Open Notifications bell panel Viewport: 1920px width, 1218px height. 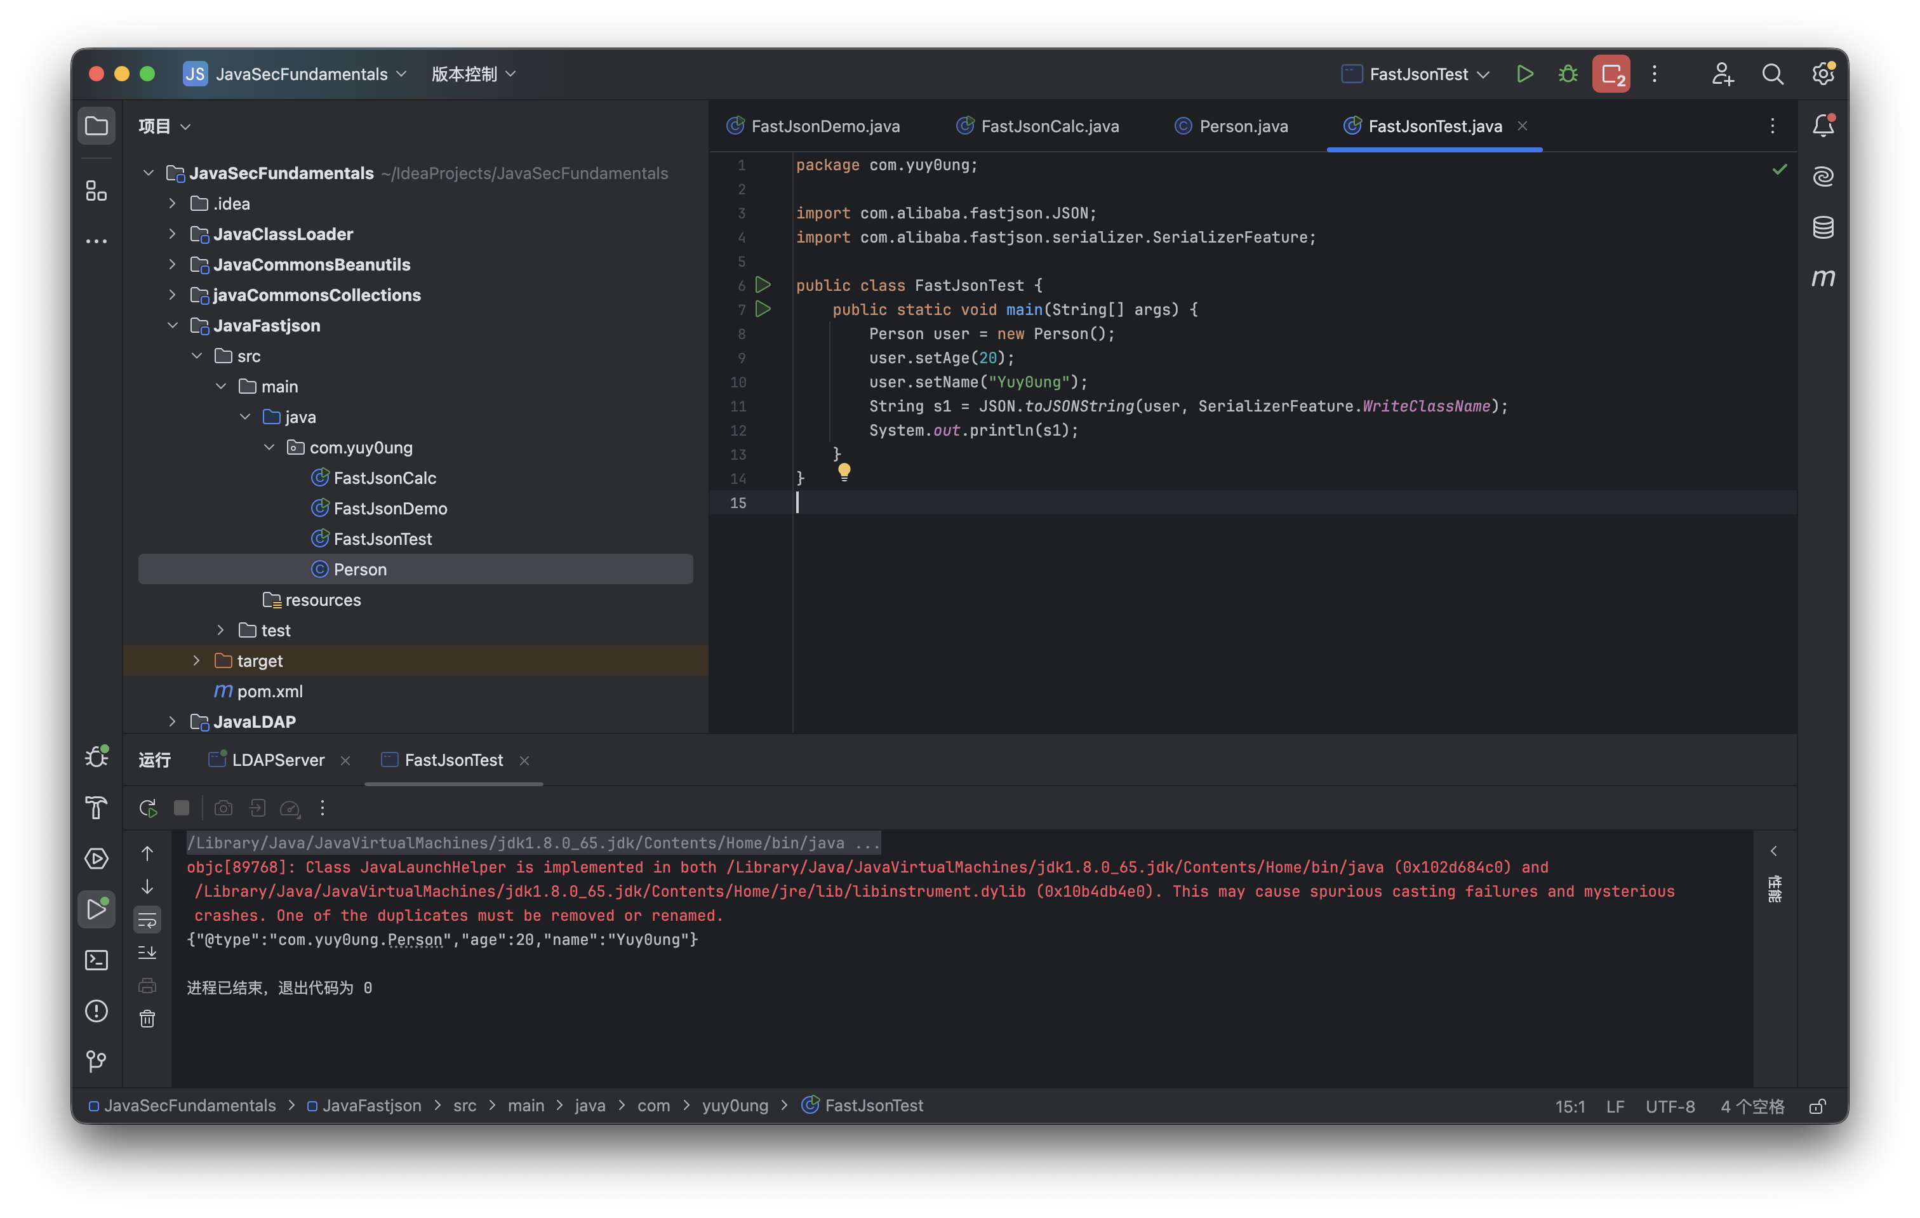click(x=1823, y=125)
